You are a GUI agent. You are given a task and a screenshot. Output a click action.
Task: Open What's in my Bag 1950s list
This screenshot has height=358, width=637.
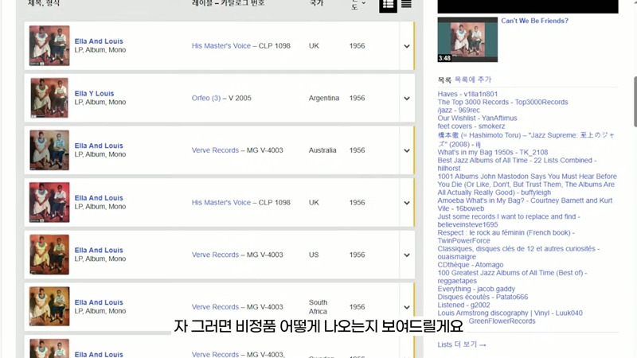pos(493,153)
